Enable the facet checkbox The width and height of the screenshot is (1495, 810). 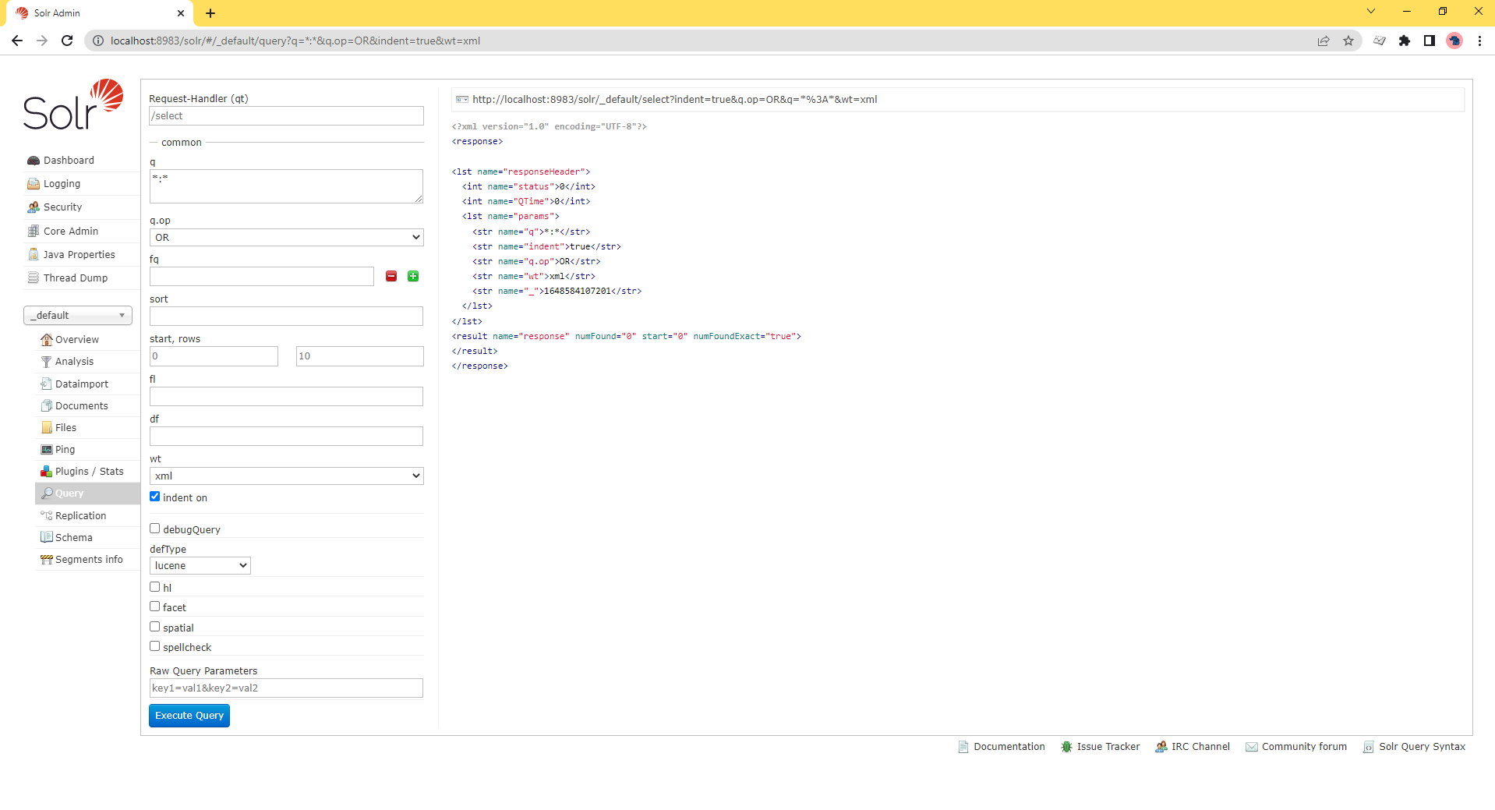click(155, 607)
